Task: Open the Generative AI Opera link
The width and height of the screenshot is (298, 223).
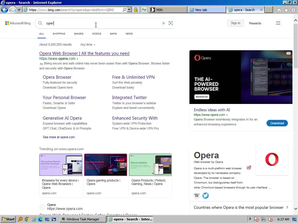Action: click(x=62, y=118)
